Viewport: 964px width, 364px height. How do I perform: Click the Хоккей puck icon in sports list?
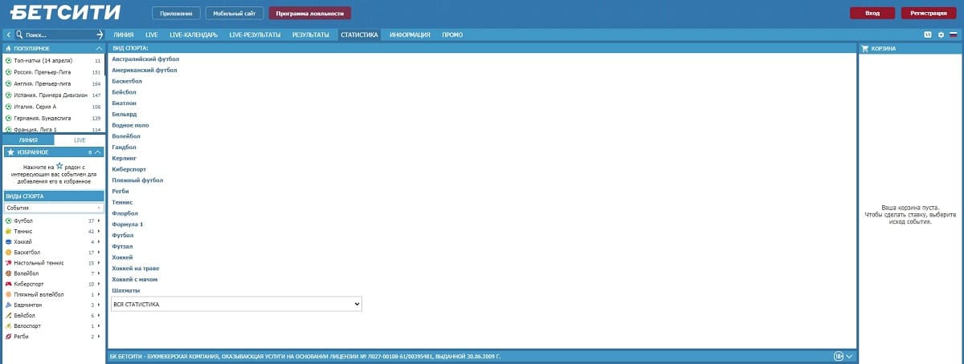click(8, 241)
